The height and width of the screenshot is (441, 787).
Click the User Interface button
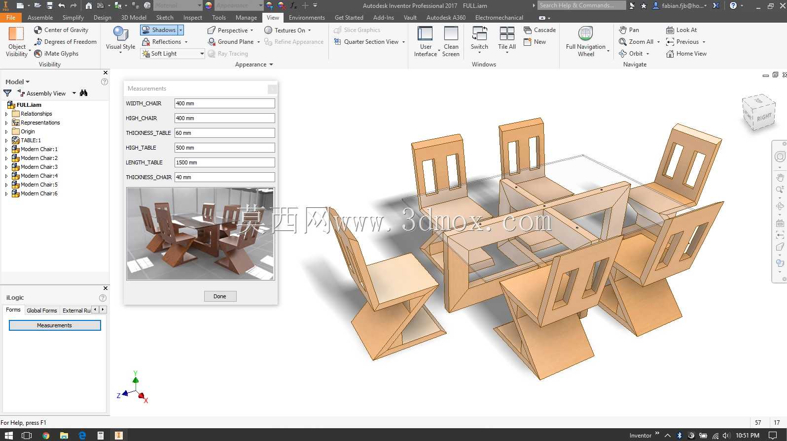[426, 41]
